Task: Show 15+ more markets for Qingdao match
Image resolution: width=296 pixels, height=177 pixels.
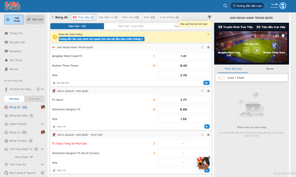Action: (206, 83)
